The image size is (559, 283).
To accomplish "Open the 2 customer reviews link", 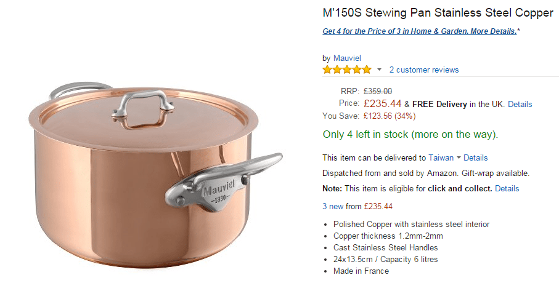I will pyautogui.click(x=423, y=70).
